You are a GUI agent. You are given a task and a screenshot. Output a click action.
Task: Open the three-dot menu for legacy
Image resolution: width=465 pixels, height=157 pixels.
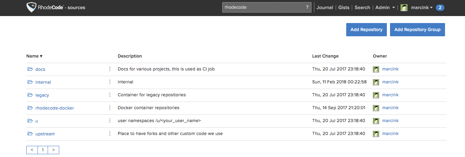[x=110, y=95]
